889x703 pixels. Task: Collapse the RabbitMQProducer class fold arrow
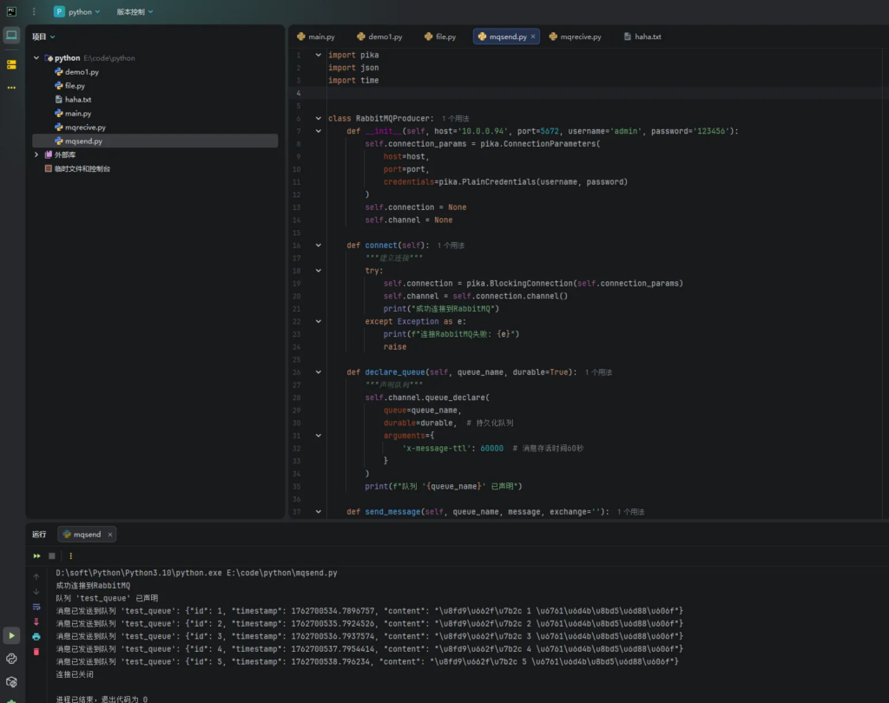pos(319,118)
